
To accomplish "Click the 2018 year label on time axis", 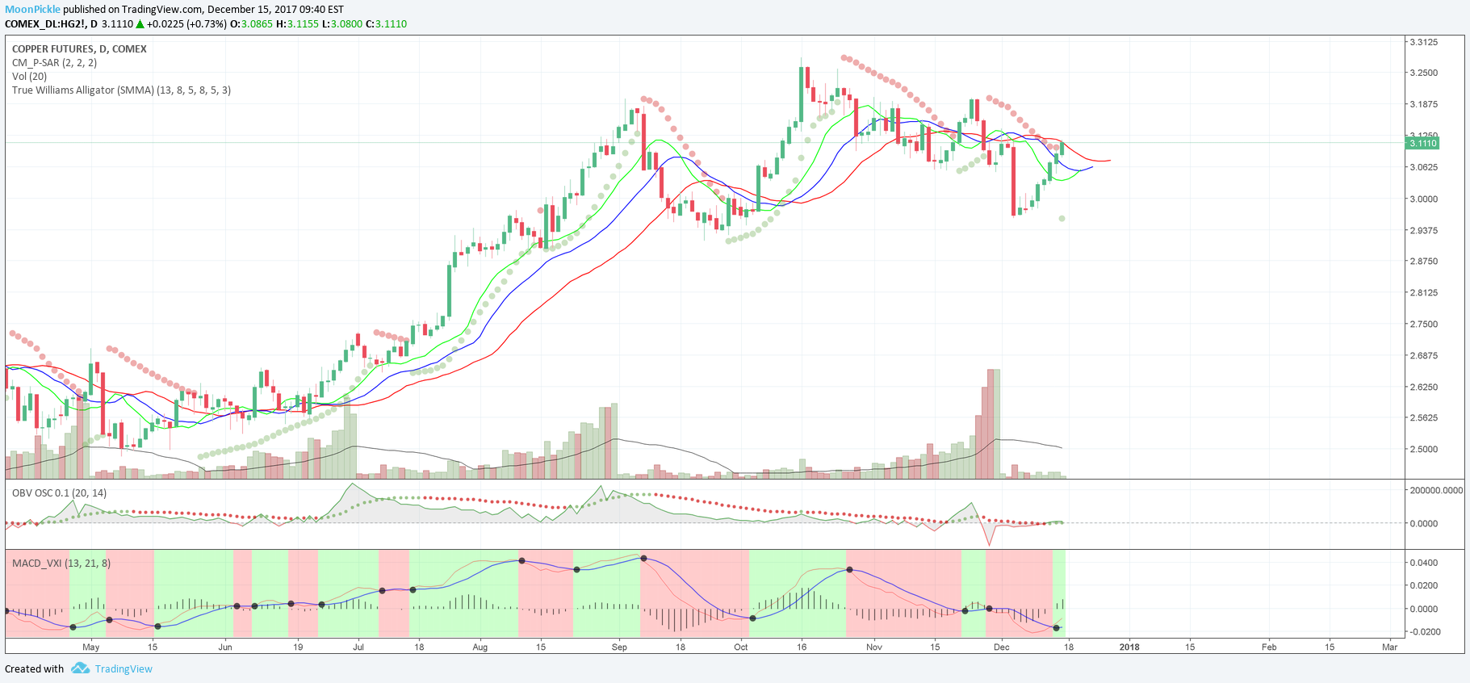I will 1129,647.
